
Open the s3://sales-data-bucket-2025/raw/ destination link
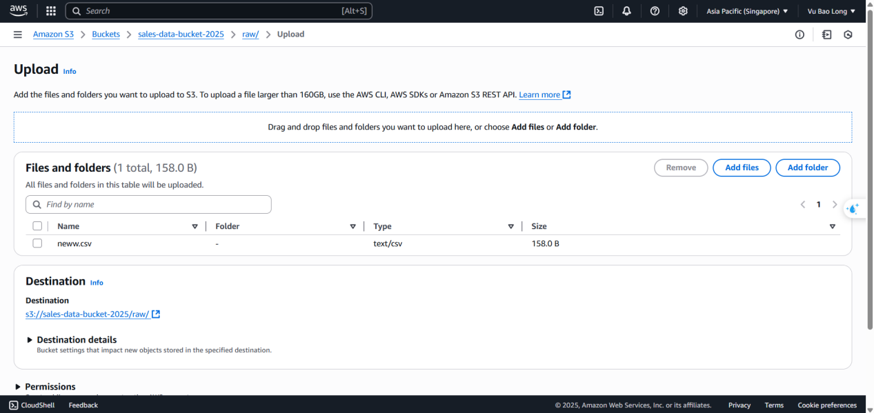[x=88, y=314]
